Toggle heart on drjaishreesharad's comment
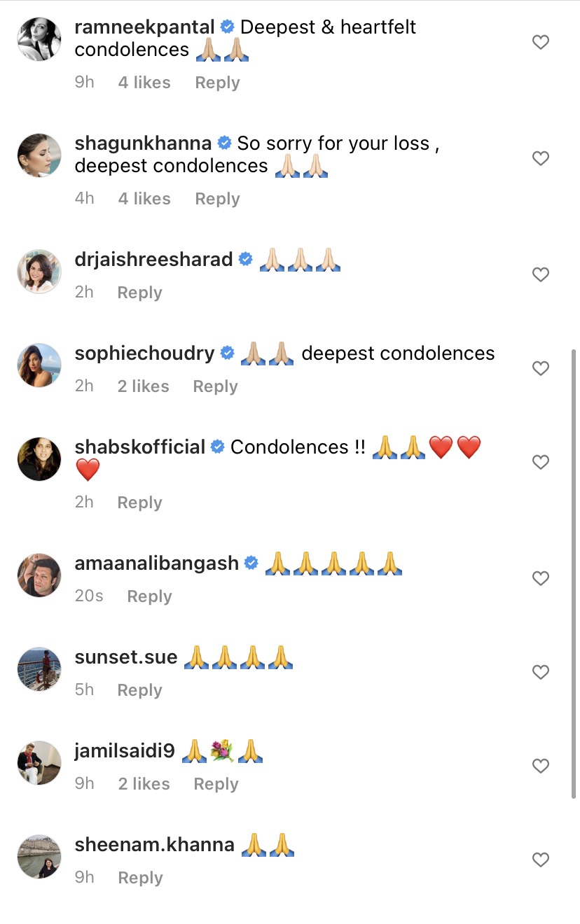Screen dimensions: 580x924 [x=540, y=275]
